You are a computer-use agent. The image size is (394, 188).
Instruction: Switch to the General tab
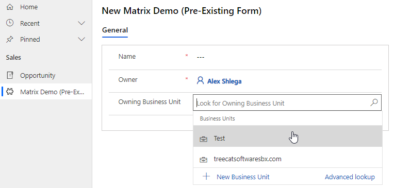click(x=115, y=30)
